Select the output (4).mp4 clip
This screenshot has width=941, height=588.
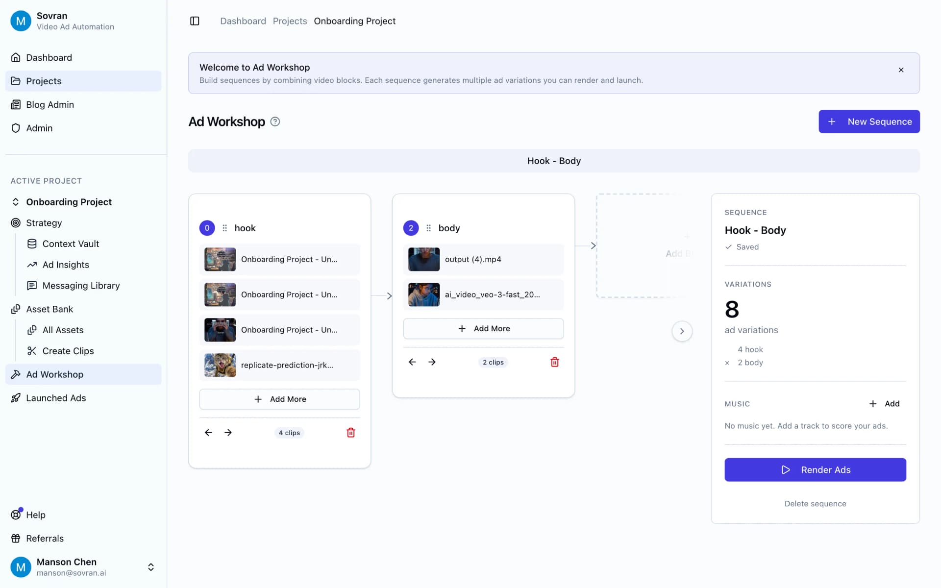click(x=483, y=259)
